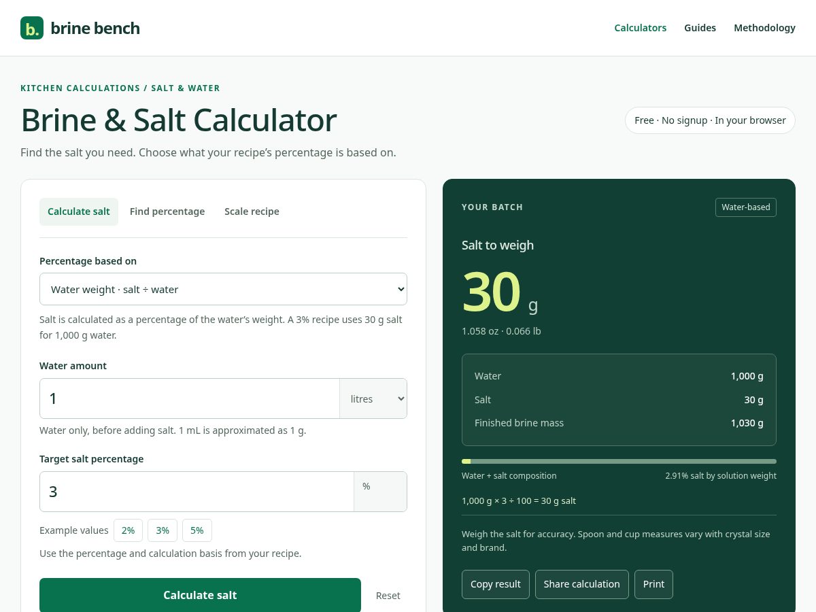The height and width of the screenshot is (612, 816).
Task: Click the "KITCHEN CALCULATIONS / SALT & WATER" breadcrumb
Action: pos(120,88)
